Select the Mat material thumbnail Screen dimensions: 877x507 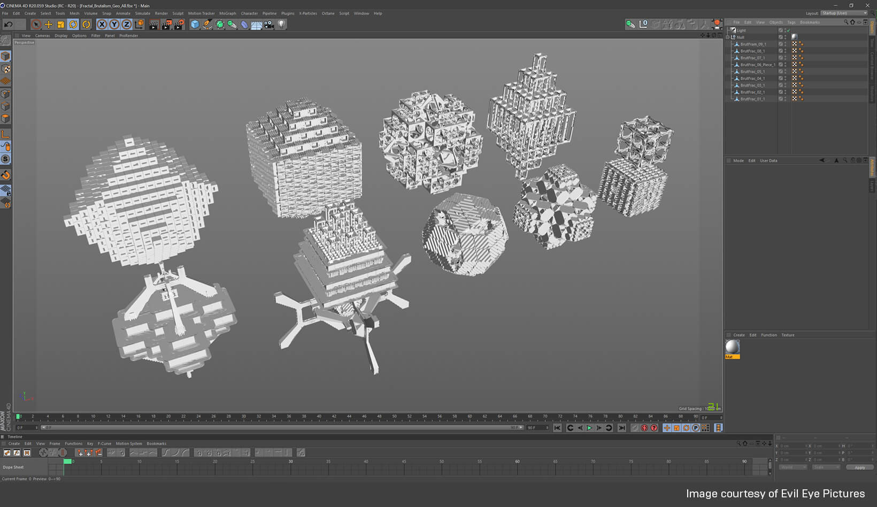(732, 348)
